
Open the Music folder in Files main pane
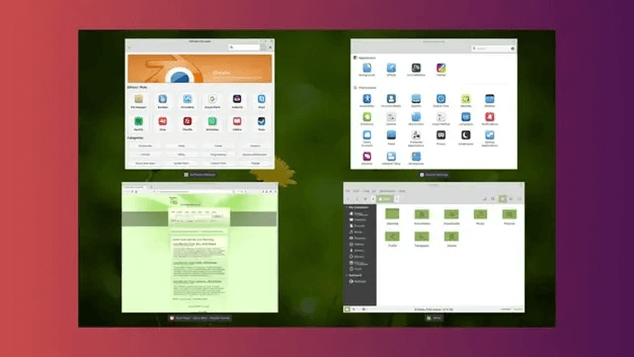480,217
